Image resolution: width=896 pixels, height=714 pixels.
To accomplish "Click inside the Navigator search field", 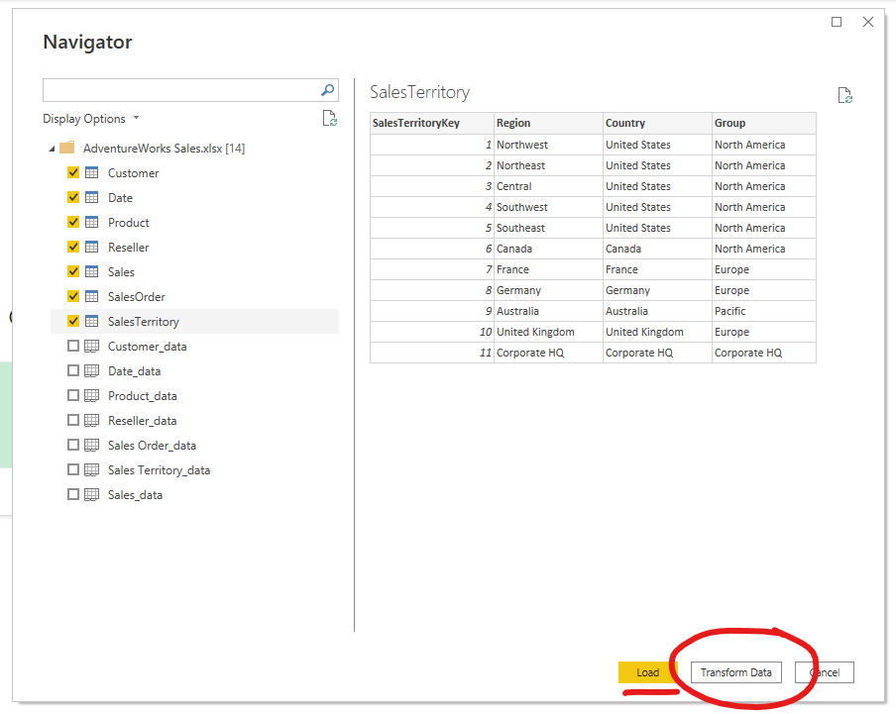I will tap(178, 90).
